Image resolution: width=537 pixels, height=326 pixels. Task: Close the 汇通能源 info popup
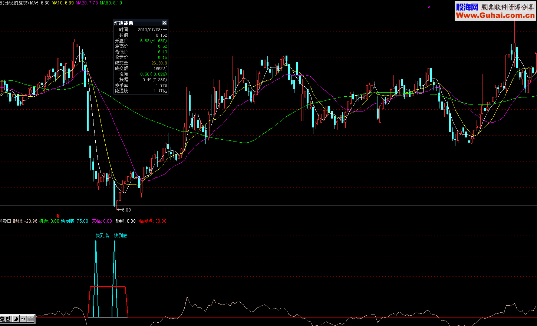[x=164, y=23]
